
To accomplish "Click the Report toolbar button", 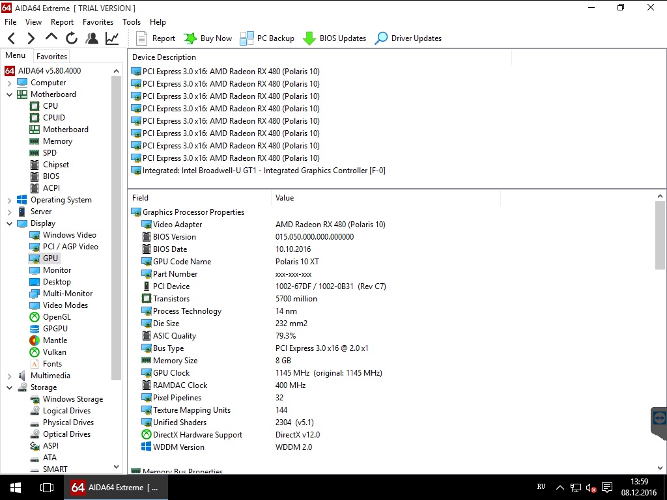I will [155, 38].
